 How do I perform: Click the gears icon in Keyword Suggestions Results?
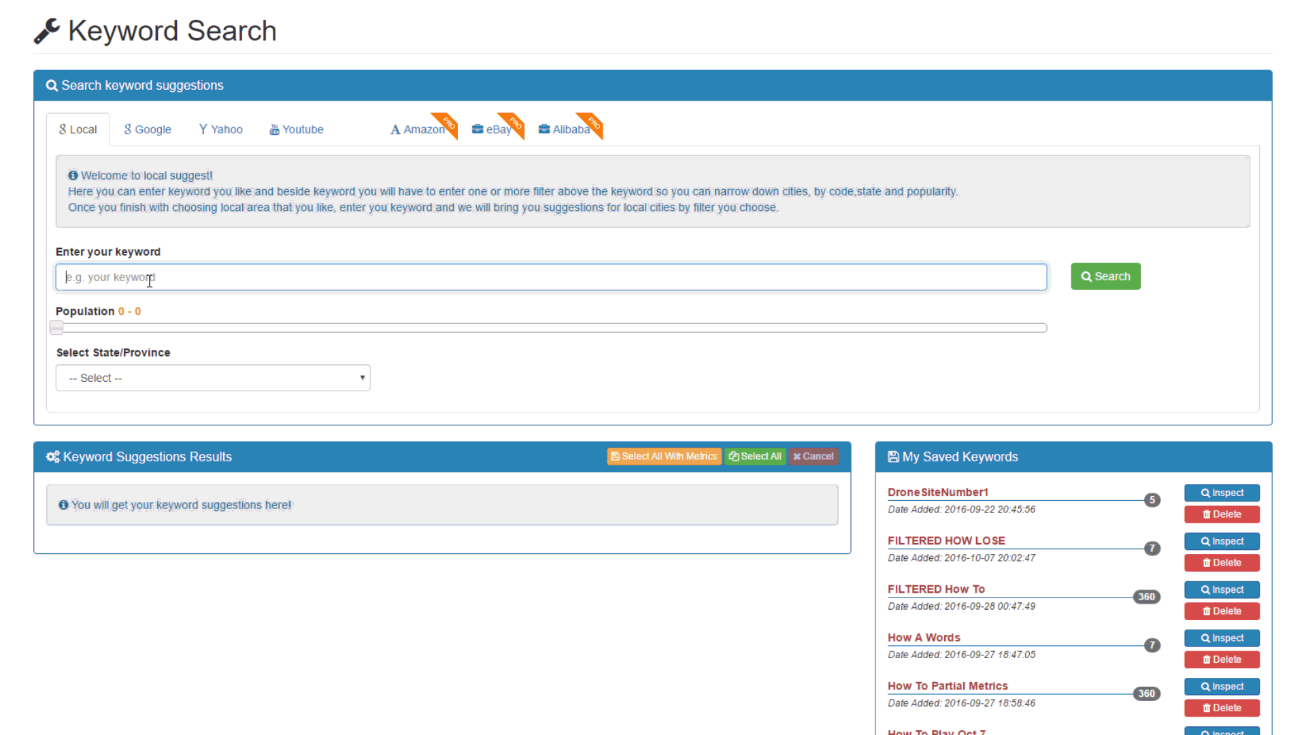[52, 457]
